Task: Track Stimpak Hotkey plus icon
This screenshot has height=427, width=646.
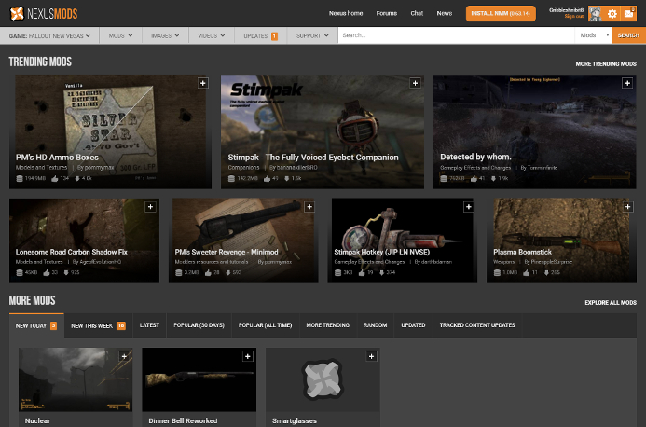Action: click(469, 207)
